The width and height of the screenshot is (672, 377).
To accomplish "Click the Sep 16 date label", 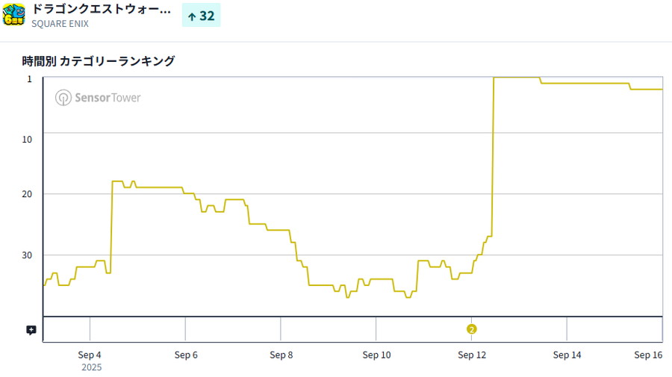I will [648, 355].
